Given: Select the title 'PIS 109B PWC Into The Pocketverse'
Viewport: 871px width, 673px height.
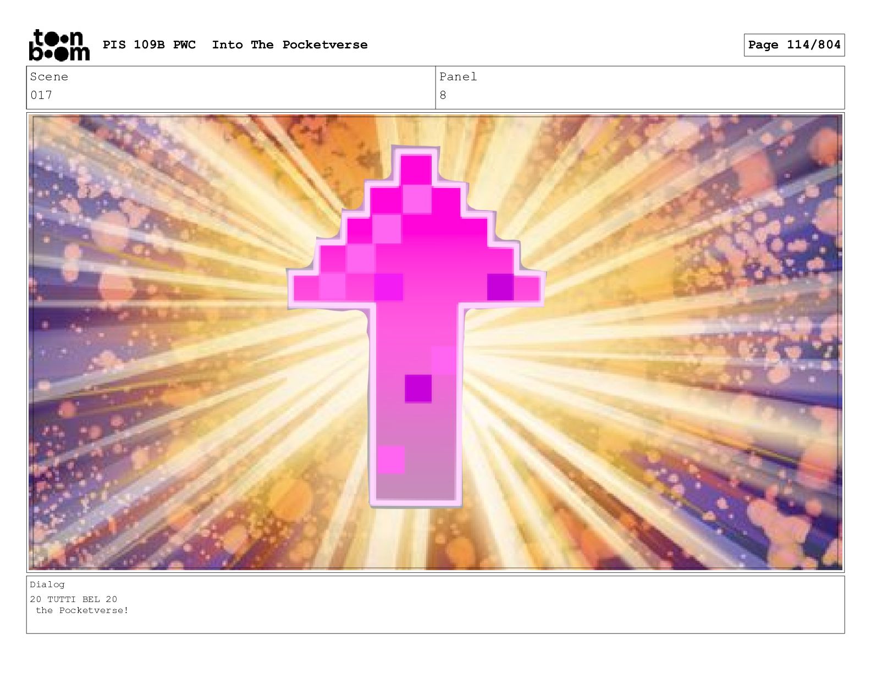Looking at the screenshot, I should click(235, 45).
